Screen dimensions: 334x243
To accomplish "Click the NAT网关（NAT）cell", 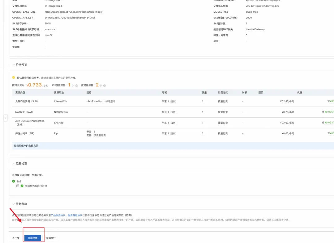I will [x=24, y=112].
